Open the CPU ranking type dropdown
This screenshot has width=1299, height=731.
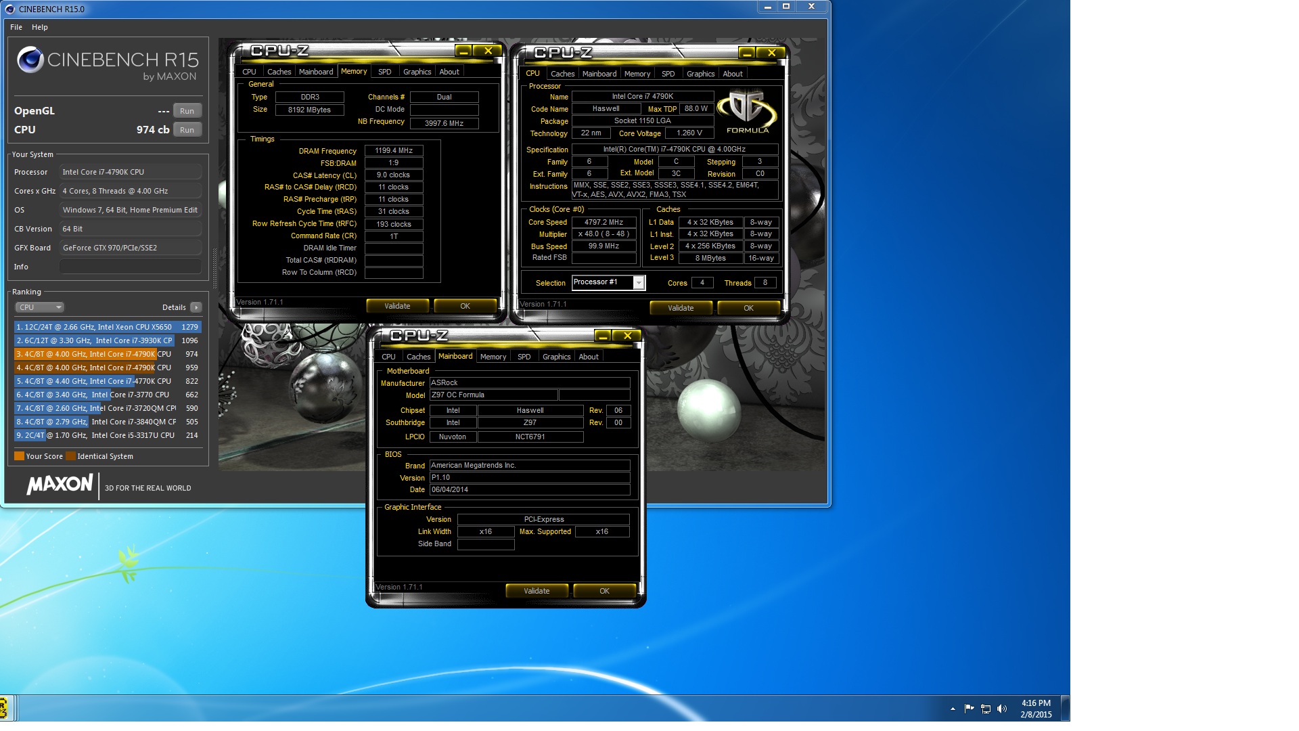point(39,307)
